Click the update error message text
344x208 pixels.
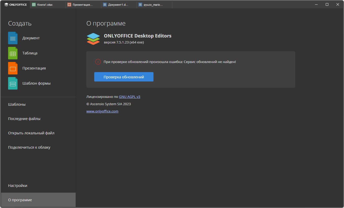[170, 62]
